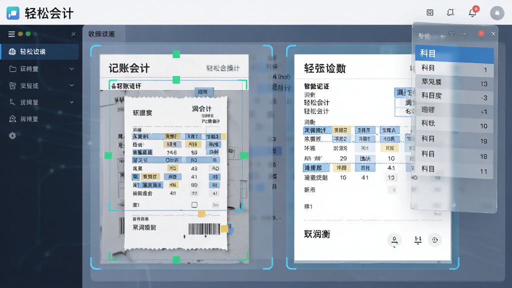Screen dimensions: 512x288
Task: Select the list row with value -3
Action: (454, 96)
